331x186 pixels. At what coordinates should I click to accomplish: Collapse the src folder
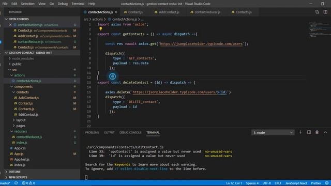pos(14,70)
